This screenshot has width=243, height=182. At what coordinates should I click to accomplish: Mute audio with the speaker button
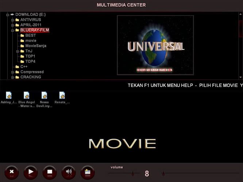tap(69, 173)
